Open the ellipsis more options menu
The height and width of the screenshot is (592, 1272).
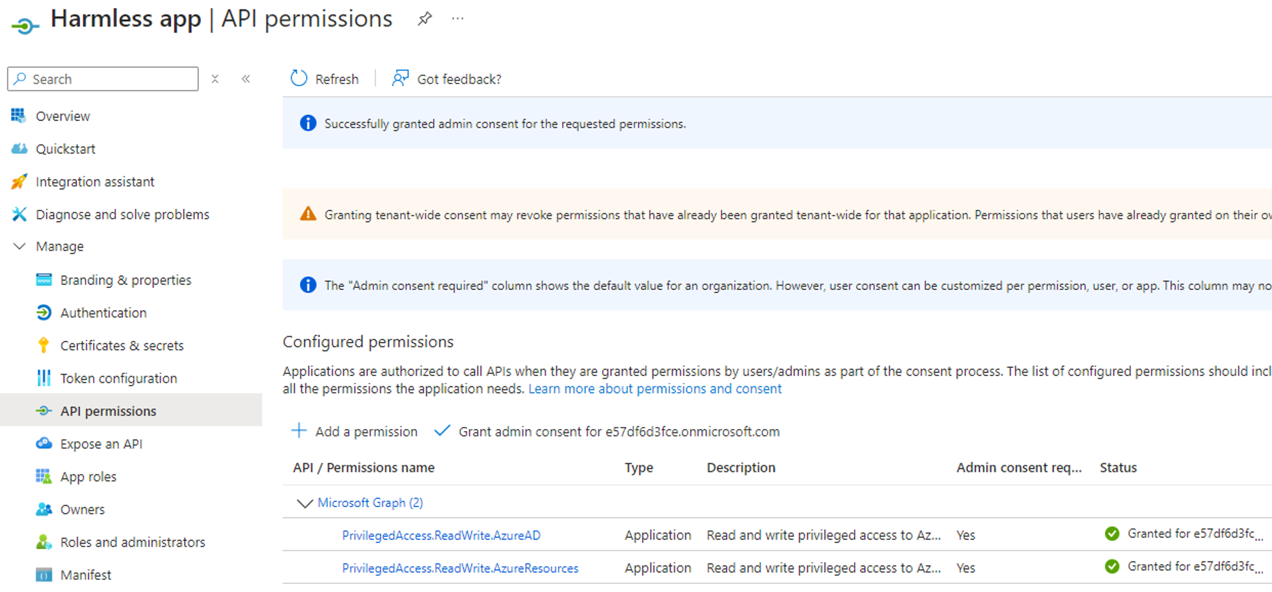click(458, 18)
